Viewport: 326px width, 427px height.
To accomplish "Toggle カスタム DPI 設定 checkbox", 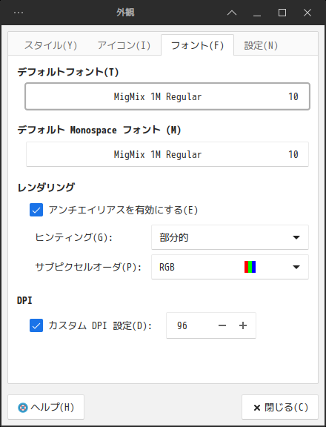I will [x=36, y=325].
